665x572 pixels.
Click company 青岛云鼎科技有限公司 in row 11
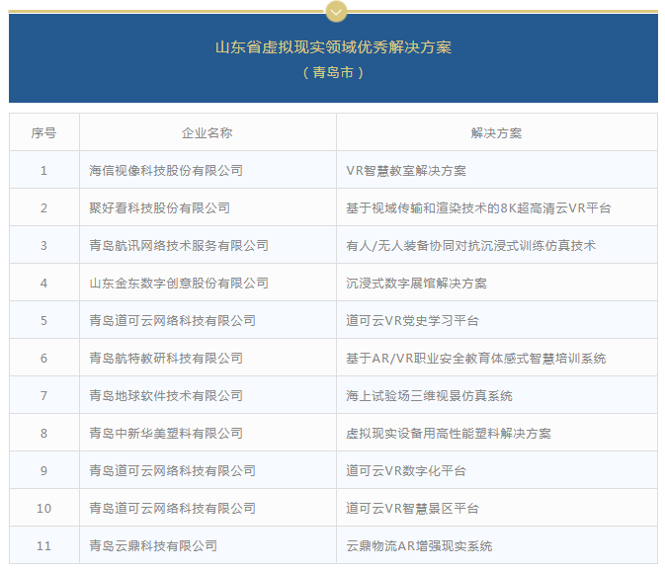153,545
